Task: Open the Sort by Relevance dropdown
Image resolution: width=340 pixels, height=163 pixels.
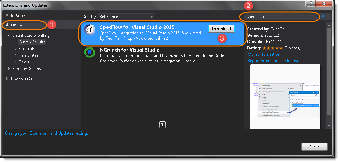Action: 126,17
